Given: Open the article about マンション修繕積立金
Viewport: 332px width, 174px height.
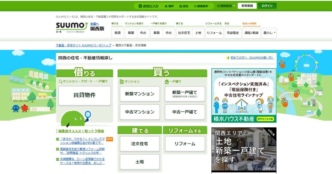Looking at the screenshot, I should [x=82, y=141].
